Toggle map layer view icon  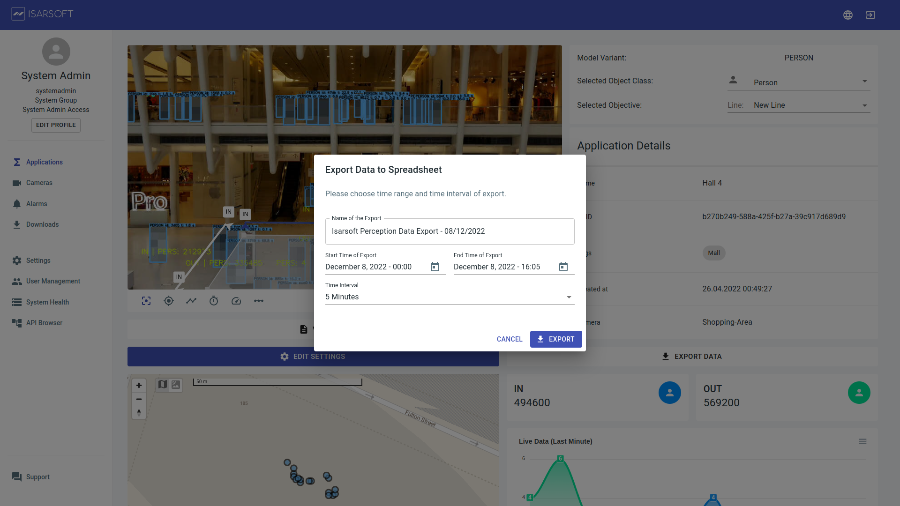point(163,385)
